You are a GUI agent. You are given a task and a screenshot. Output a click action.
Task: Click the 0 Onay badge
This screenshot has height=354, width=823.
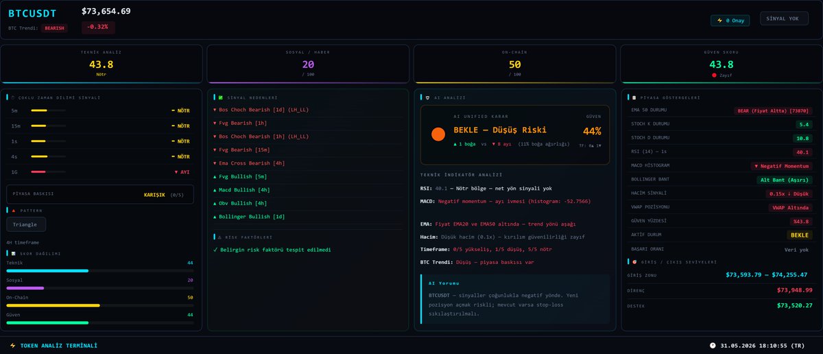point(731,20)
